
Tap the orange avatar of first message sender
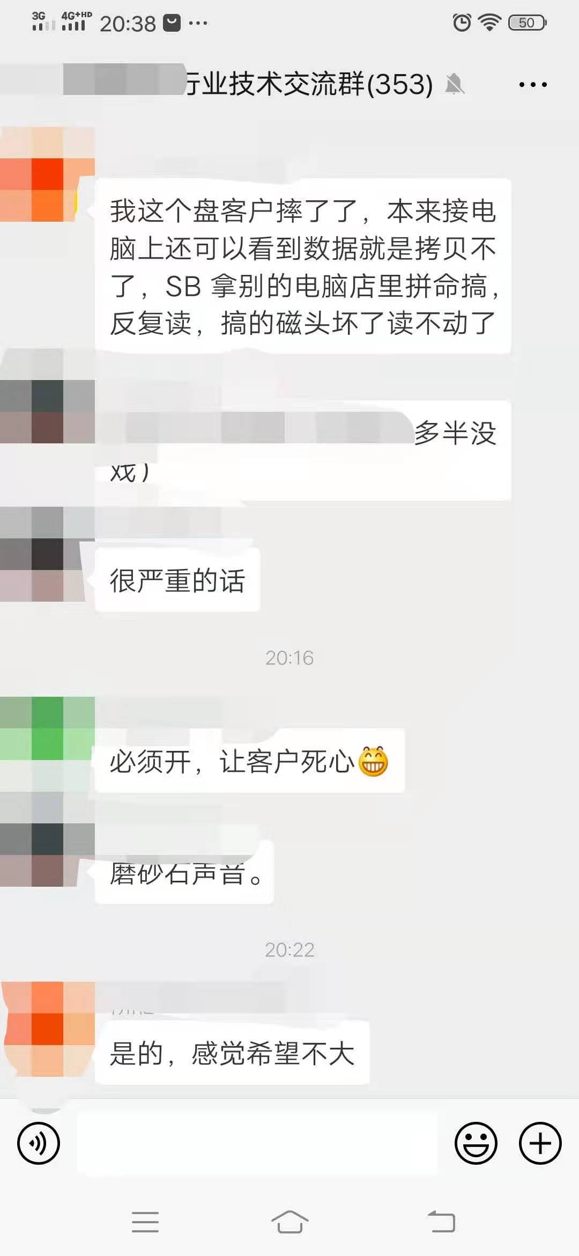pos(47,174)
